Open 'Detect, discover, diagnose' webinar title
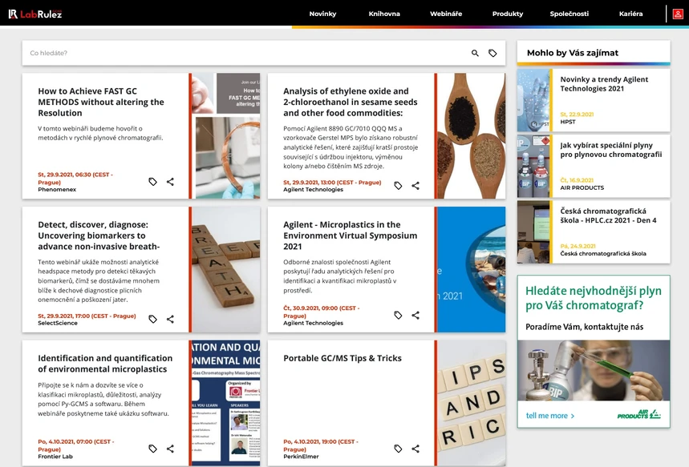 99,236
